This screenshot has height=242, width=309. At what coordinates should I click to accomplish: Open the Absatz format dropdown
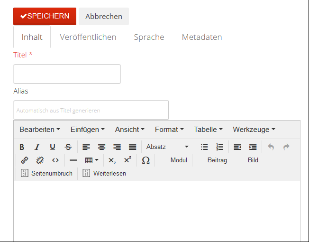click(167, 147)
